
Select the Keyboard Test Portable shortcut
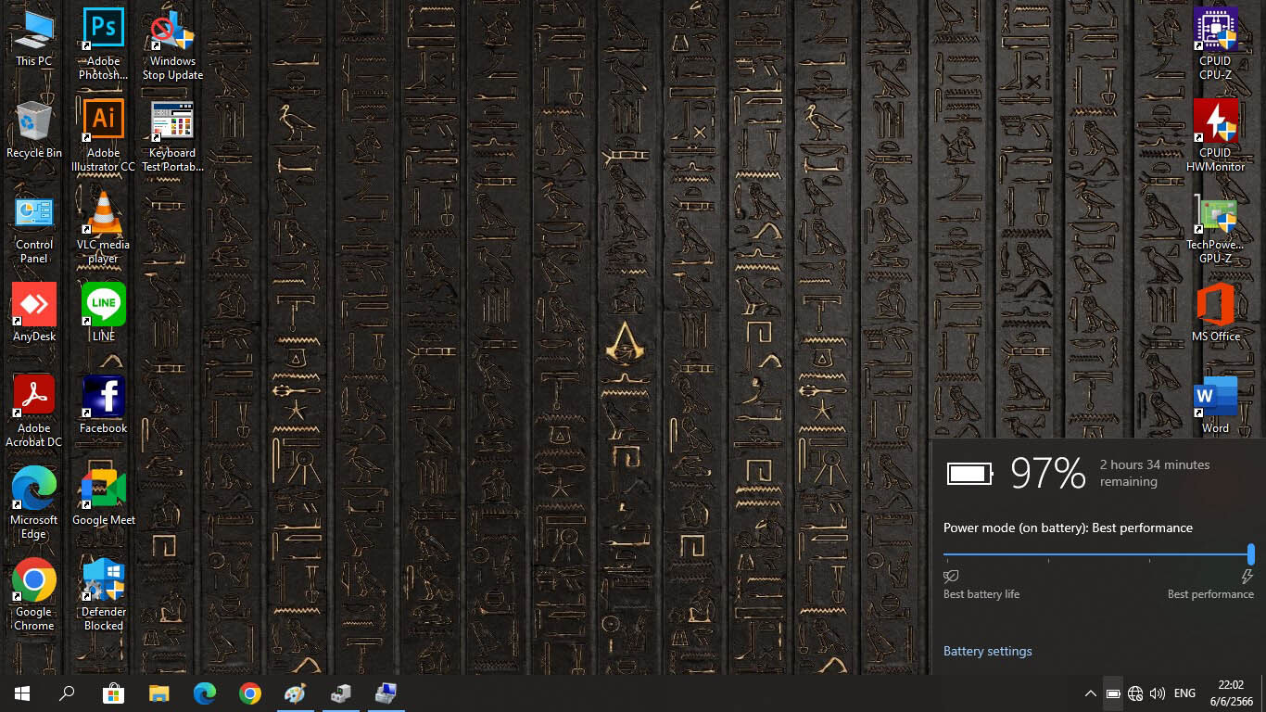[172, 136]
